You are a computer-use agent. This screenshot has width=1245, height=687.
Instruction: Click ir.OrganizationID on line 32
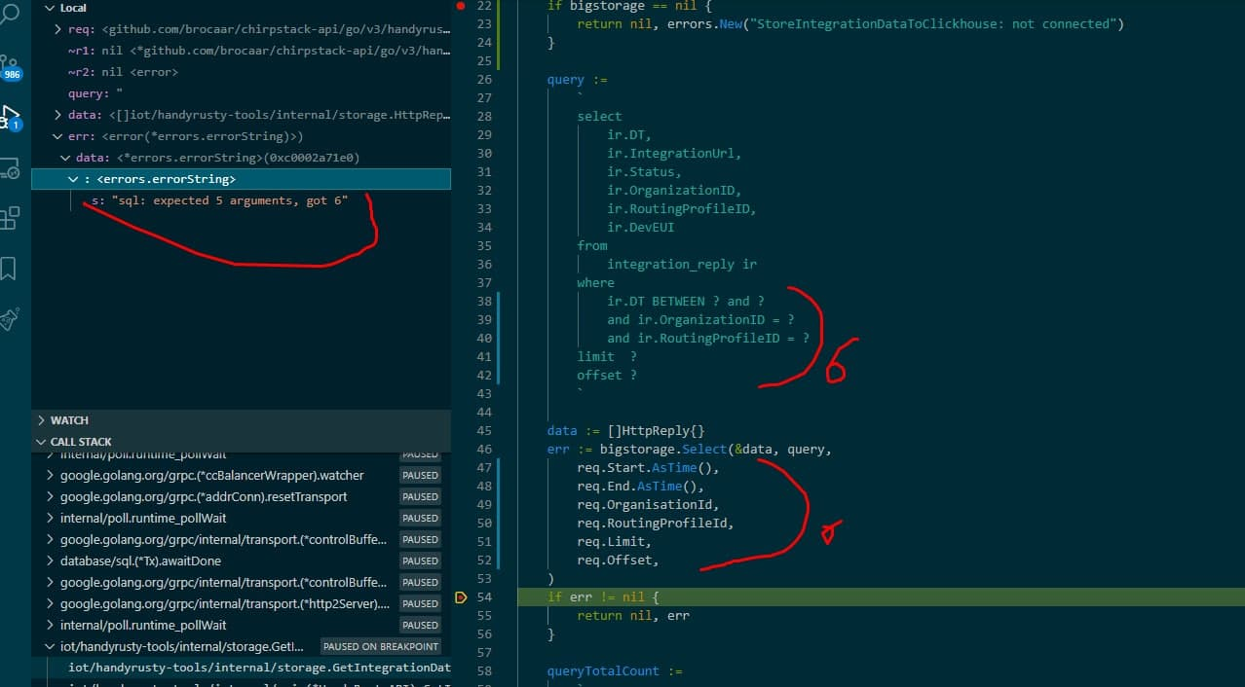(674, 191)
